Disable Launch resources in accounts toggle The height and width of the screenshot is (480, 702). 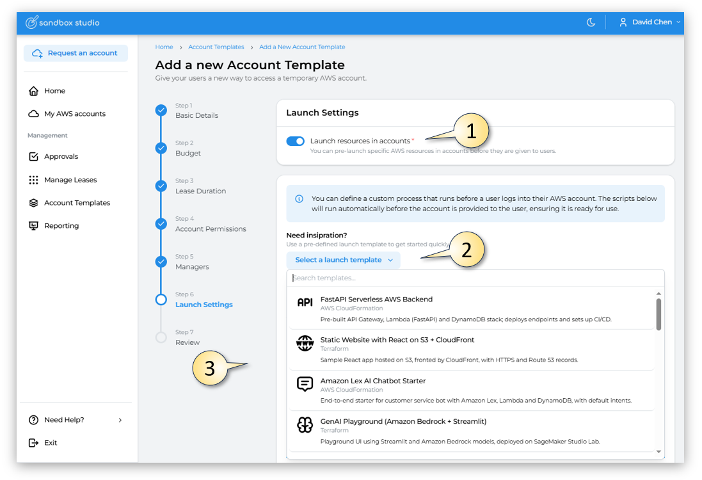pos(295,141)
